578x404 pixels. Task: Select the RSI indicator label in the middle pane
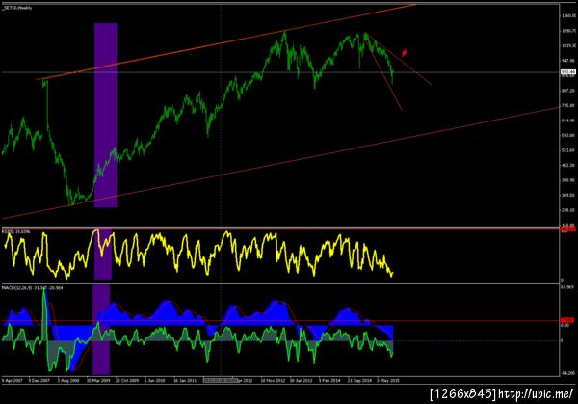[x=15, y=231]
